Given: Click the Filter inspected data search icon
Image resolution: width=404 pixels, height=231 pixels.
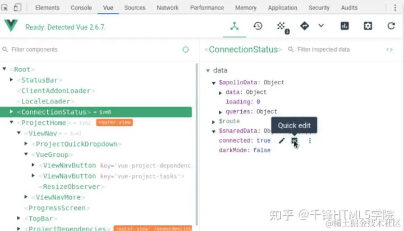Looking at the screenshot, I should tap(291, 49).
